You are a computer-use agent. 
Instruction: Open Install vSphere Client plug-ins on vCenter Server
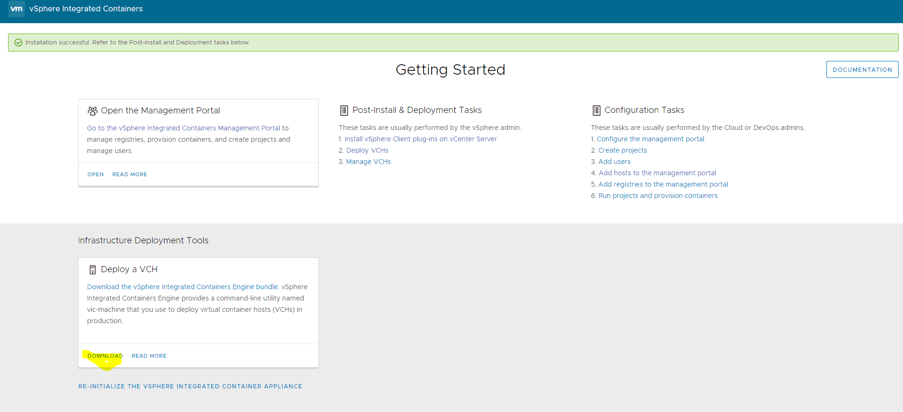tap(420, 139)
